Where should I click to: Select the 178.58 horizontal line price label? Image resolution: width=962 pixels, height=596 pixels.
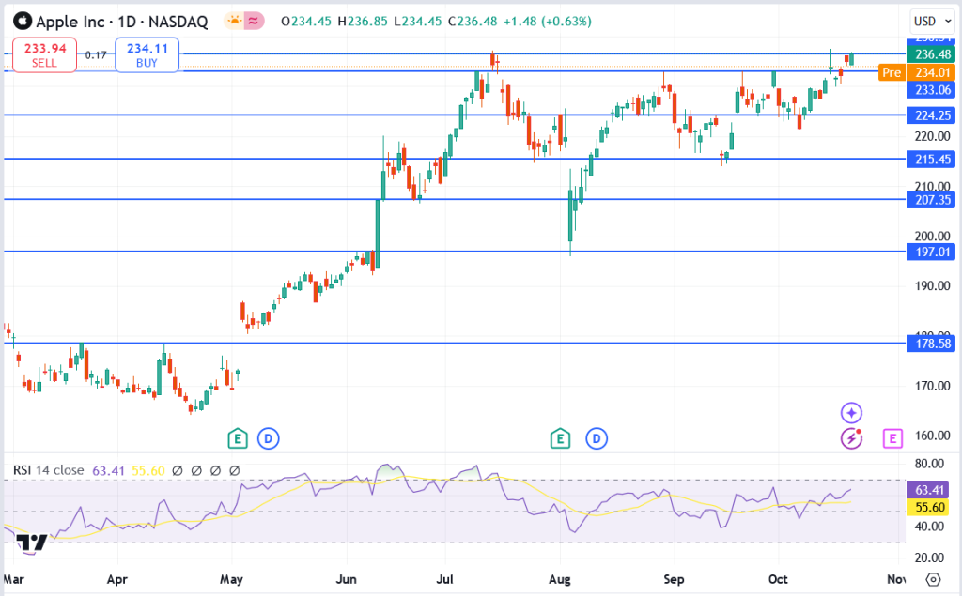(931, 344)
